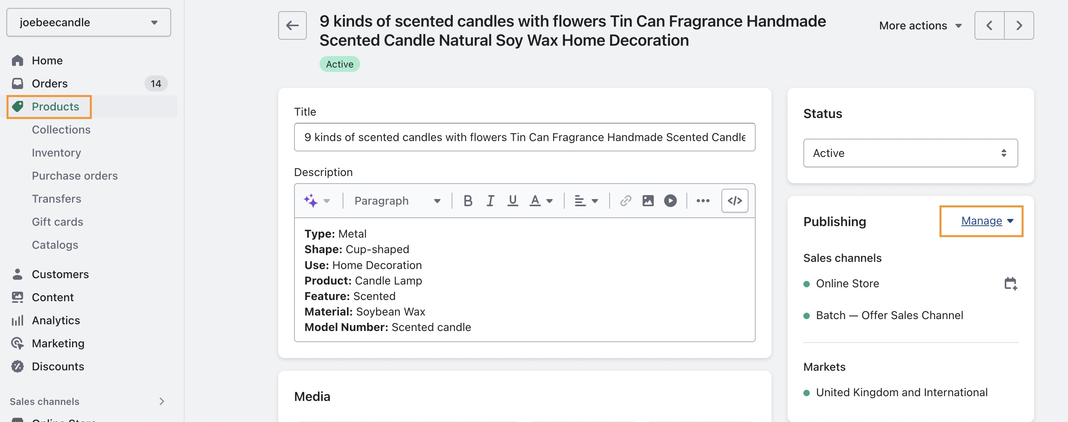1068x422 pixels.
Task: Click the Active status badge under title
Action: click(x=339, y=64)
